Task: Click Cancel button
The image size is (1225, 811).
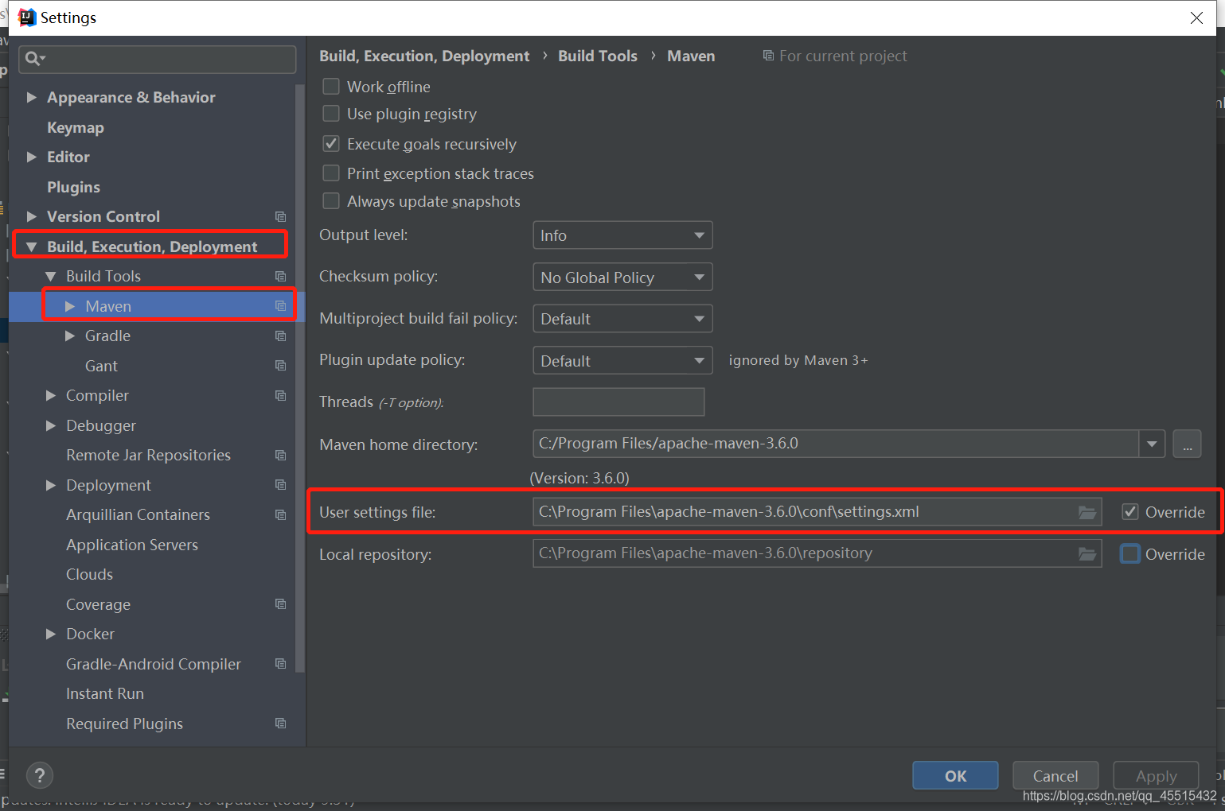Action: coord(1055,775)
